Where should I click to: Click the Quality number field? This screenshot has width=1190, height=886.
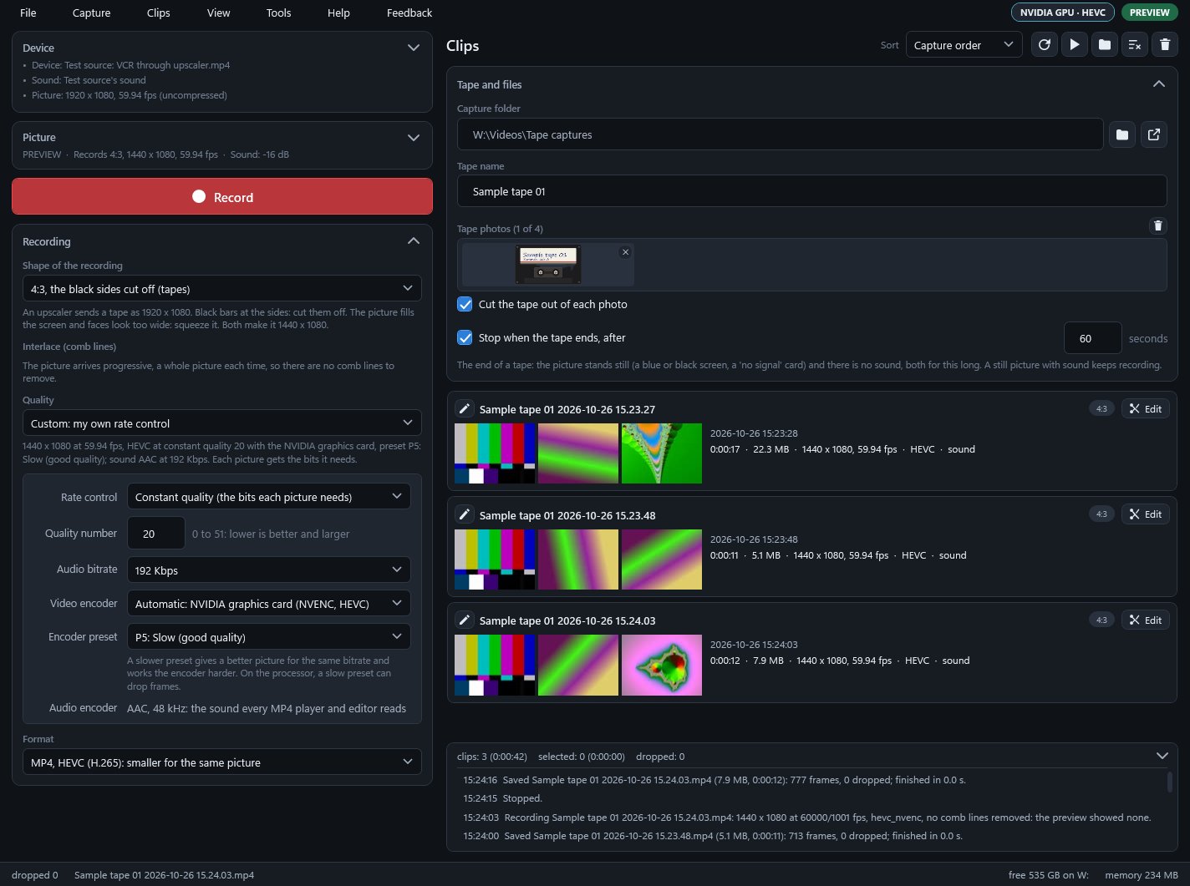(156, 534)
